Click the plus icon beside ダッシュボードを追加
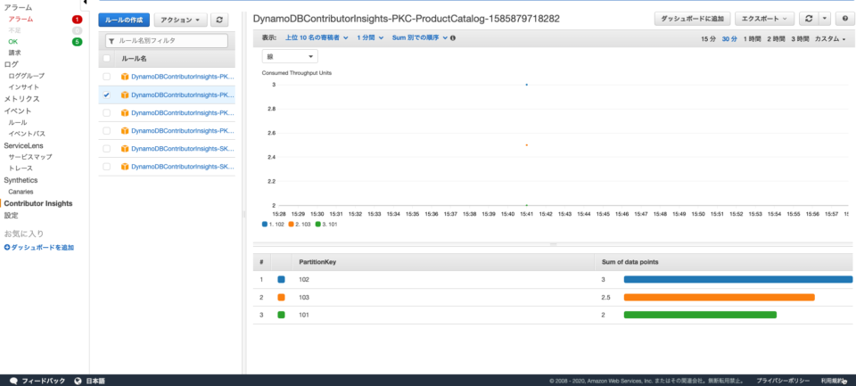Screen dimensions: 856x386 point(7,247)
